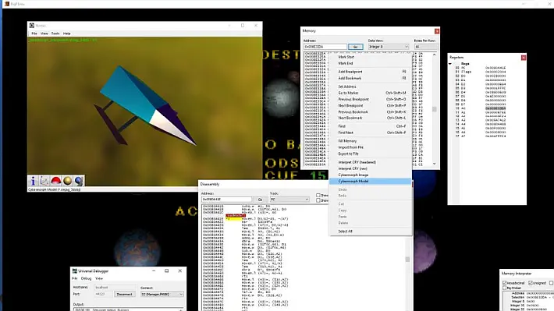Select Find Next in context menu
The image size is (554, 311).
[x=370, y=133]
